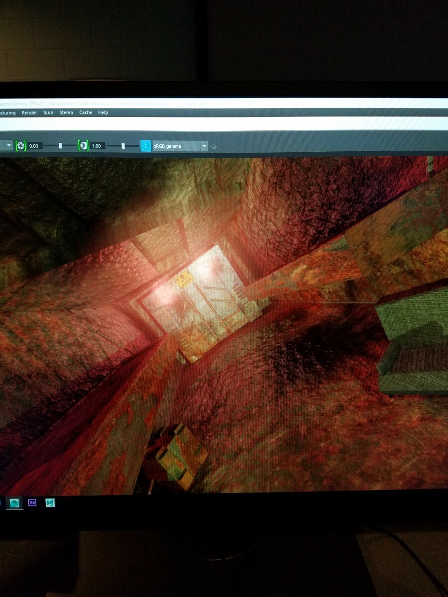Click the gamma value field showing 1.00

[x=97, y=146]
